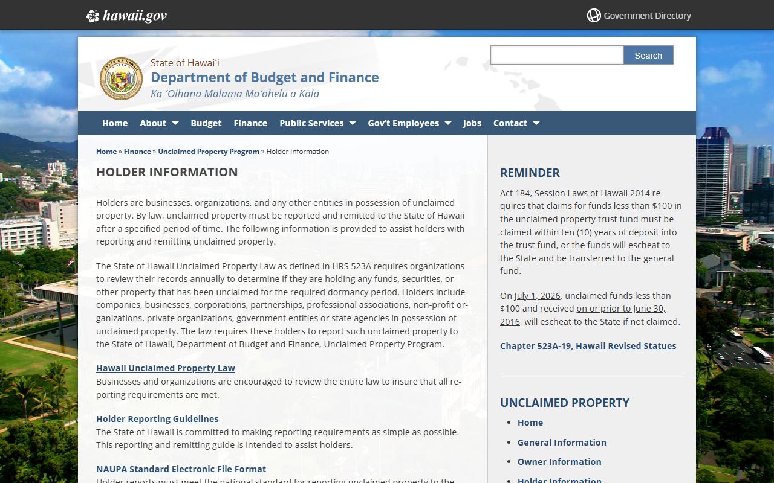Open Chapter 523A-19, Hawaii Revised Statues link
The width and height of the screenshot is (774, 483).
[588, 346]
